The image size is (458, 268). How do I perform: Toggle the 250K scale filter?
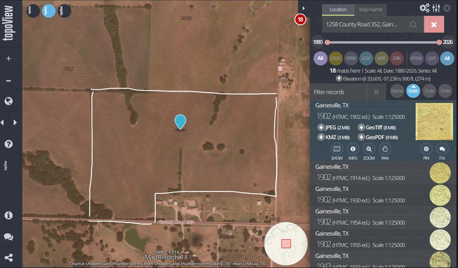[x=335, y=58]
